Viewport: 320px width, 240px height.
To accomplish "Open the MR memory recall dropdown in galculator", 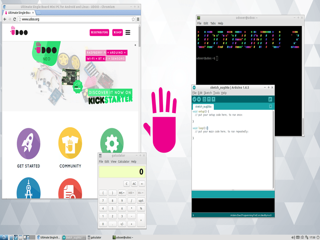I will 131,193.
